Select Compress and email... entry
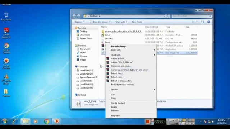This screenshot has height=129, width=230. point(131,66)
